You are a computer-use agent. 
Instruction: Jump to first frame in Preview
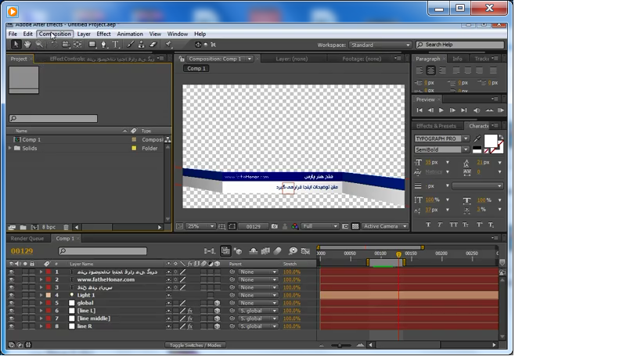point(420,110)
